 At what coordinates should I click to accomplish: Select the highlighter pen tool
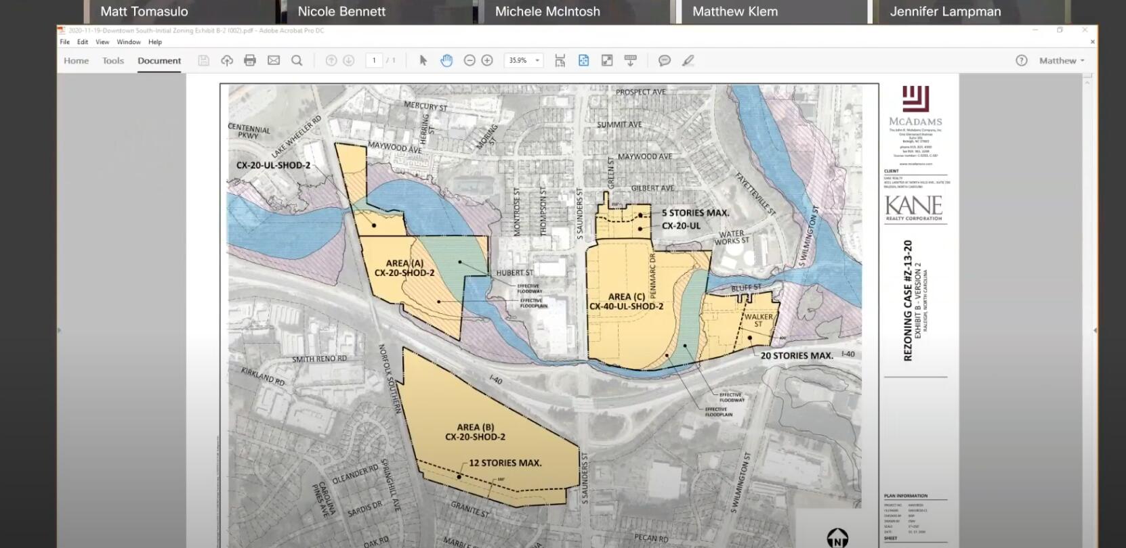coord(688,61)
